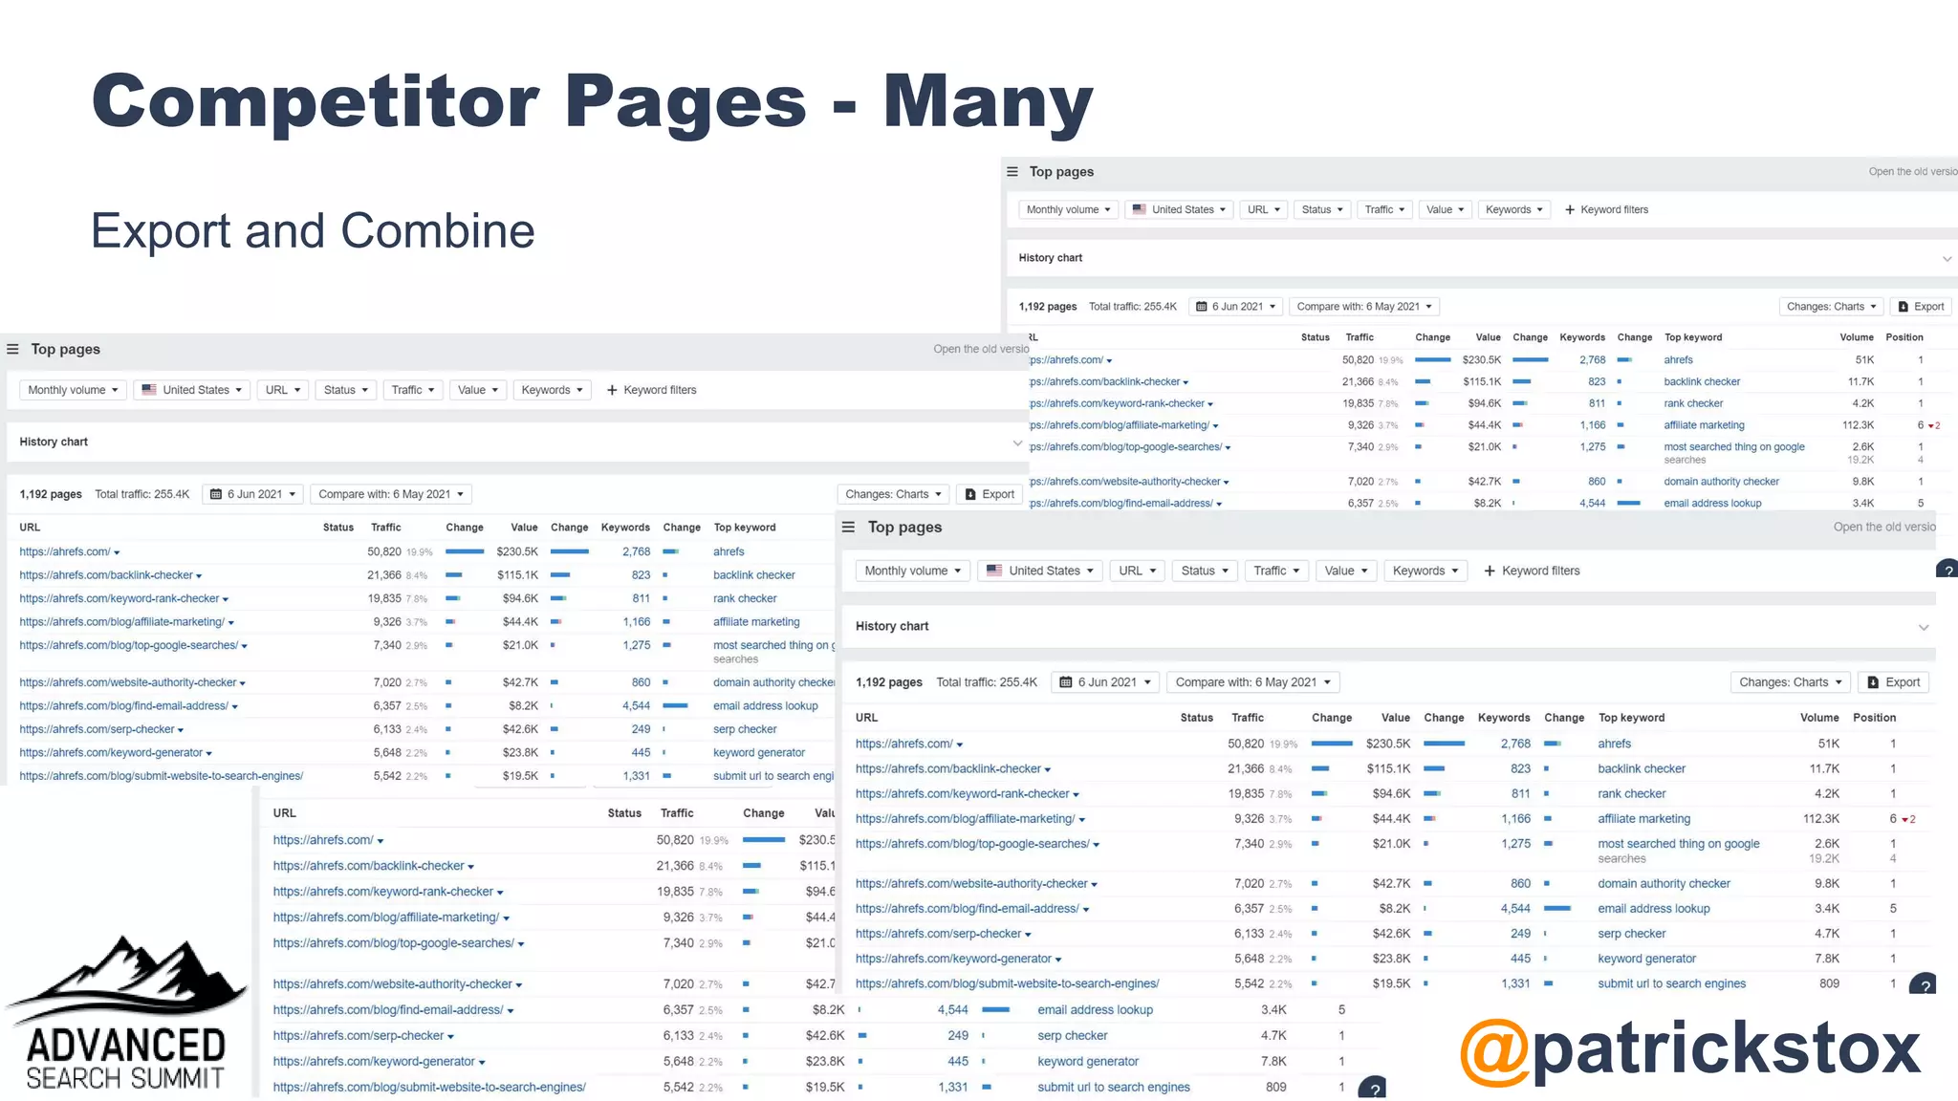Open Compare with 6 May 2021, top-right panel
1958x1101 pixels.
(x=1364, y=307)
